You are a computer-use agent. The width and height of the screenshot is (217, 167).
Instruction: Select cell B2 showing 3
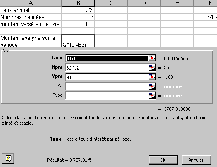pos(78,17)
